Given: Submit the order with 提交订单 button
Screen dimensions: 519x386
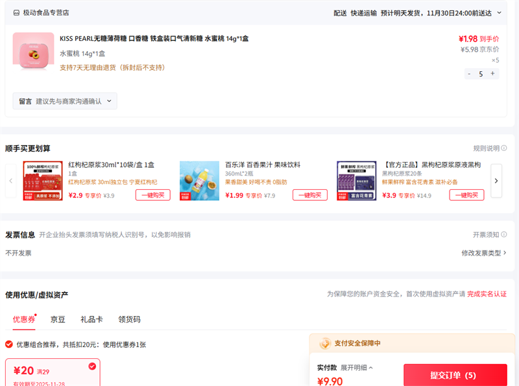Looking at the screenshot, I should 455,375.
